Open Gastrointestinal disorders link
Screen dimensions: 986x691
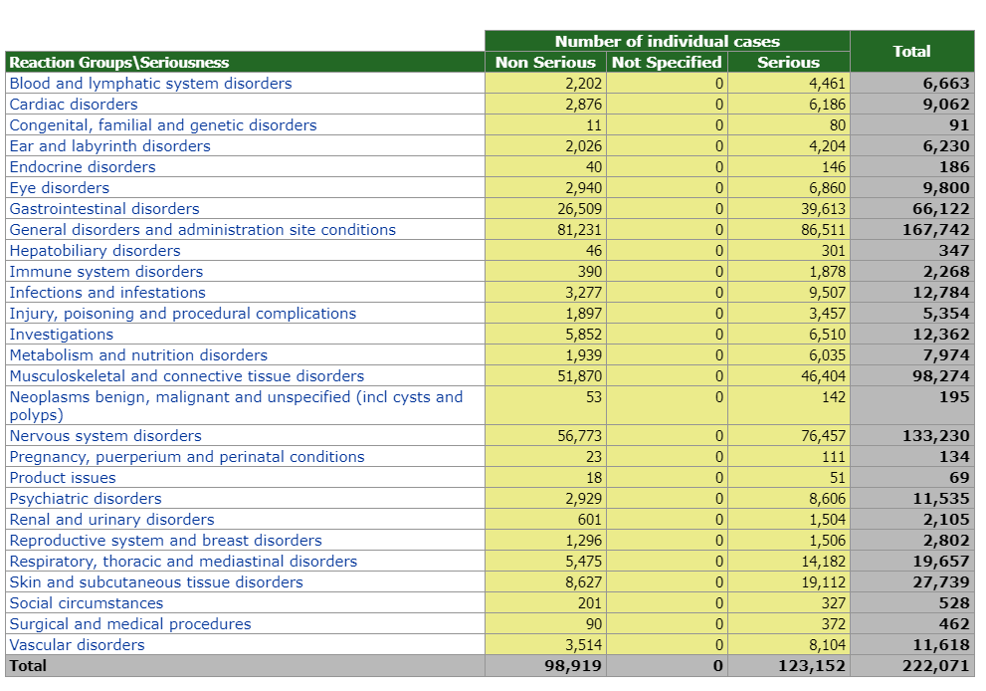click(104, 209)
